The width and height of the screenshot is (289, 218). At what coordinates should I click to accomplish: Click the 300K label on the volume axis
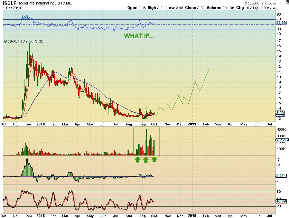pyautogui.click(x=281, y=136)
